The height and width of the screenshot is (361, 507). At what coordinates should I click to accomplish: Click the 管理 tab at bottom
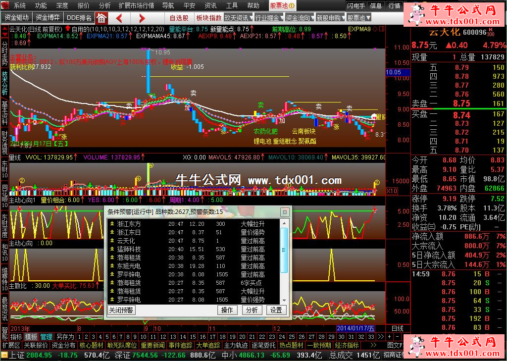(46, 337)
